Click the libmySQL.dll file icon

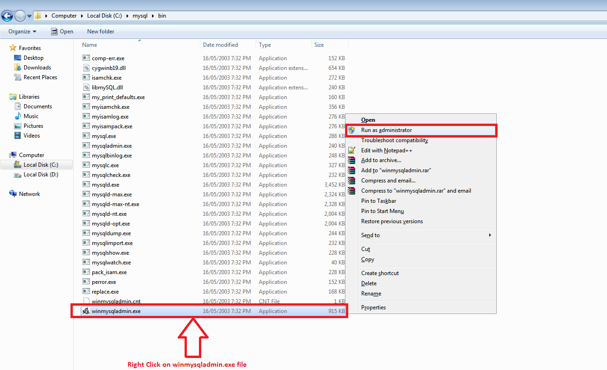86,88
